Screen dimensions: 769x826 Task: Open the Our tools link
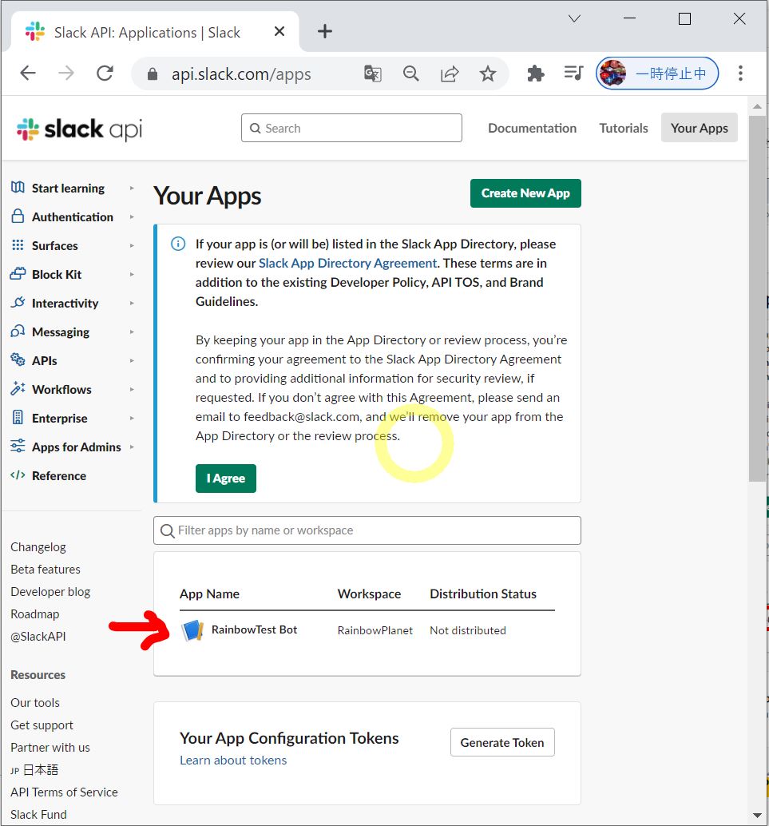coord(35,703)
